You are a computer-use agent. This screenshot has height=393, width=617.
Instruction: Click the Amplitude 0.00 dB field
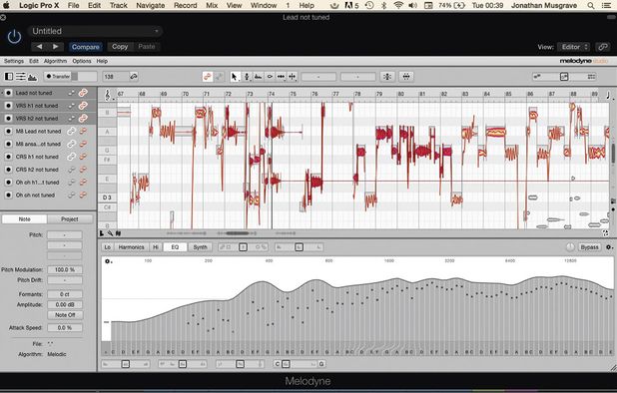click(65, 305)
